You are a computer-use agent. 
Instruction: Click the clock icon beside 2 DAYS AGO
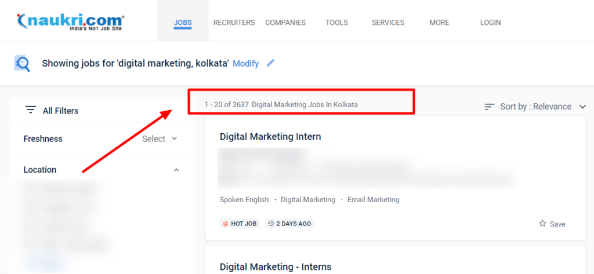(271, 224)
